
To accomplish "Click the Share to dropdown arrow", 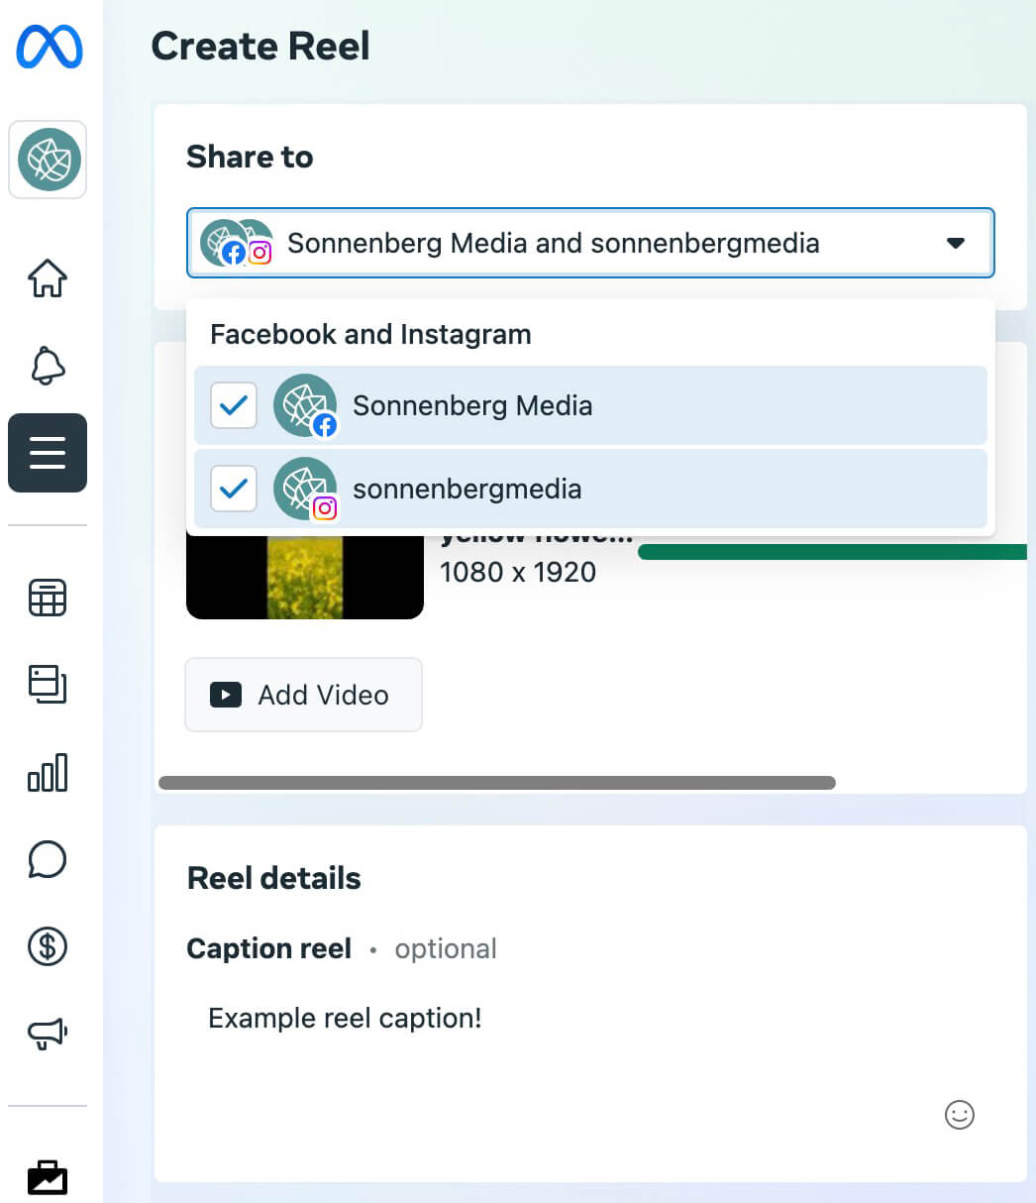I will coord(955,243).
